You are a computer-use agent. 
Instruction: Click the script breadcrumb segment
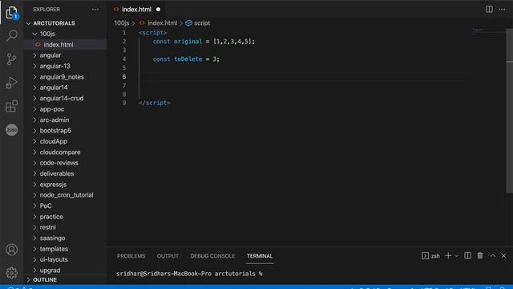[x=202, y=23]
